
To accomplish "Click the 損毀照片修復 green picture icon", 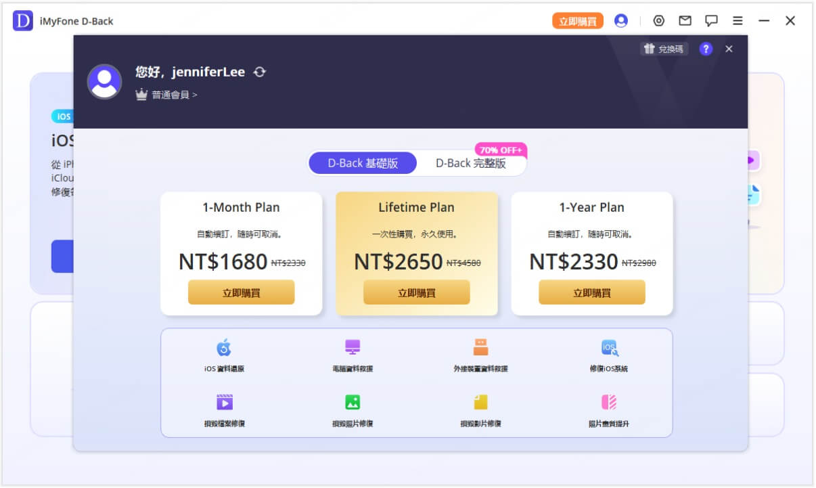I will [x=352, y=402].
